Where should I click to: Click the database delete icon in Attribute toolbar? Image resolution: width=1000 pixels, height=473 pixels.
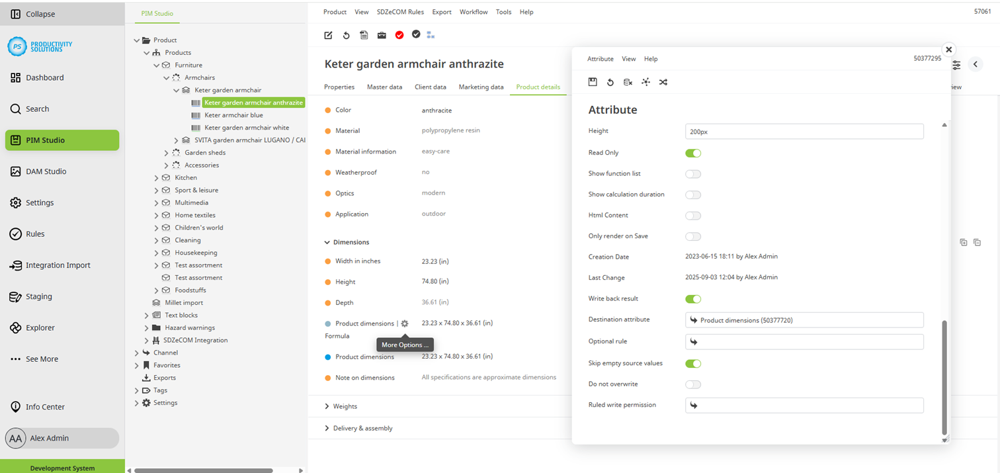628,82
